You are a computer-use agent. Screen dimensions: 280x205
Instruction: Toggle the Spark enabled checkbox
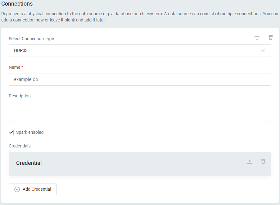(11, 133)
